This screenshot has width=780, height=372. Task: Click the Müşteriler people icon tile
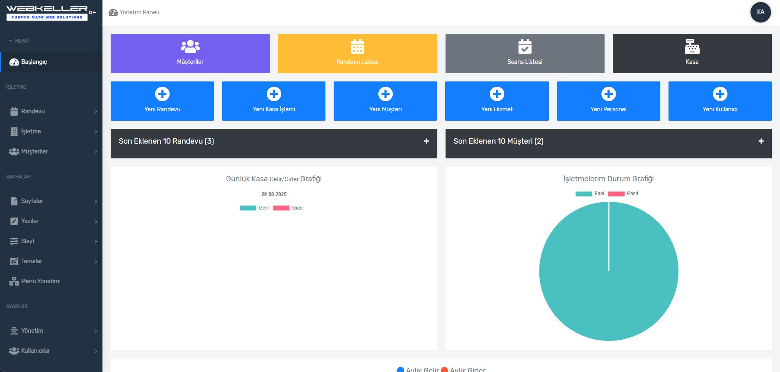click(x=190, y=47)
